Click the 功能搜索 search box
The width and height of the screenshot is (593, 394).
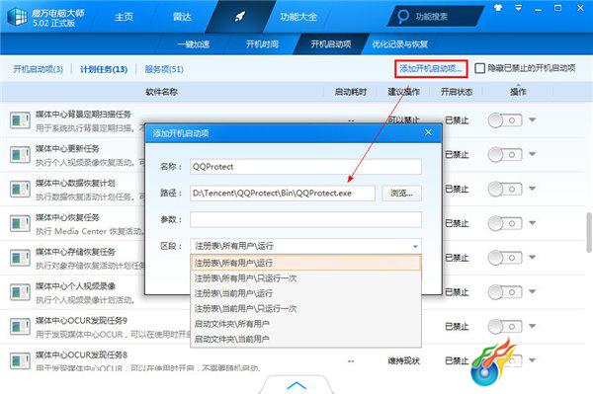437,16
